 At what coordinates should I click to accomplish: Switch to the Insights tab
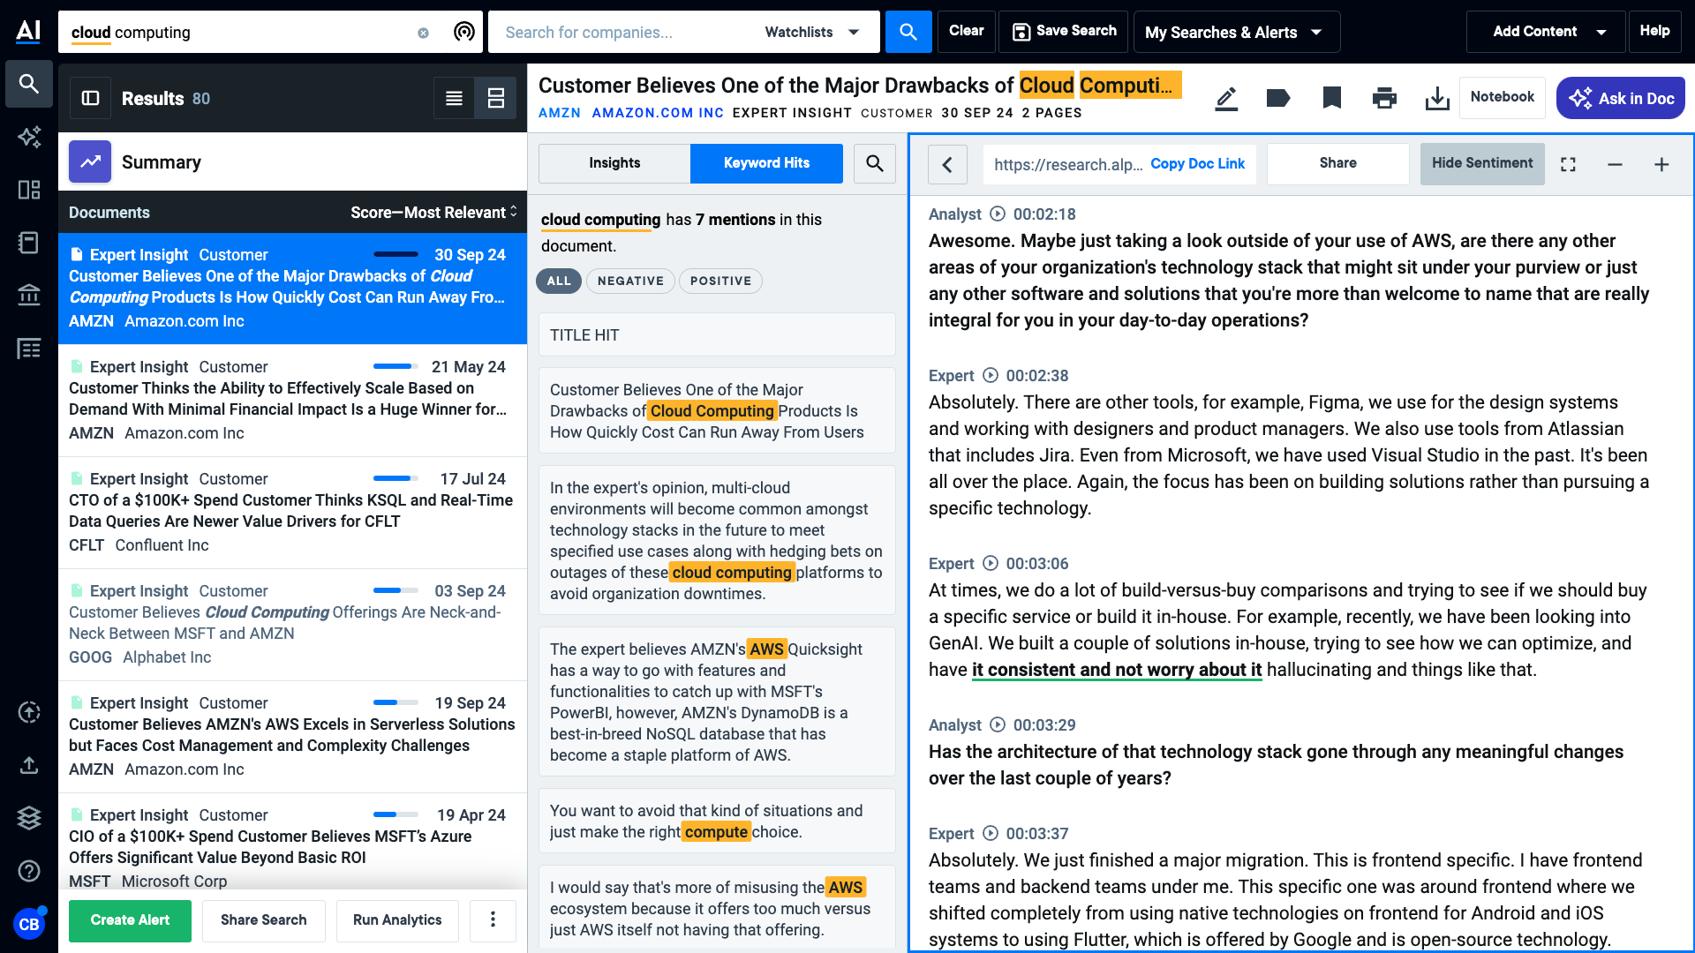tap(614, 163)
